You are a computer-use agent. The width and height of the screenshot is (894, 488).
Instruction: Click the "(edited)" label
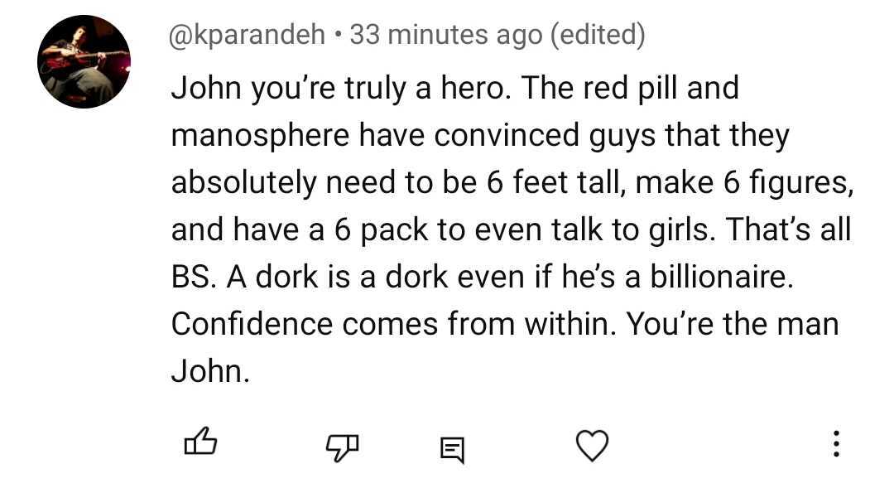[x=597, y=35]
